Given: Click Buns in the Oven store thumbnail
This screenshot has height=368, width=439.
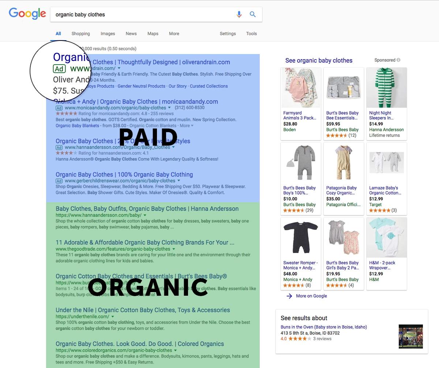Looking at the screenshot, I should (411, 336).
